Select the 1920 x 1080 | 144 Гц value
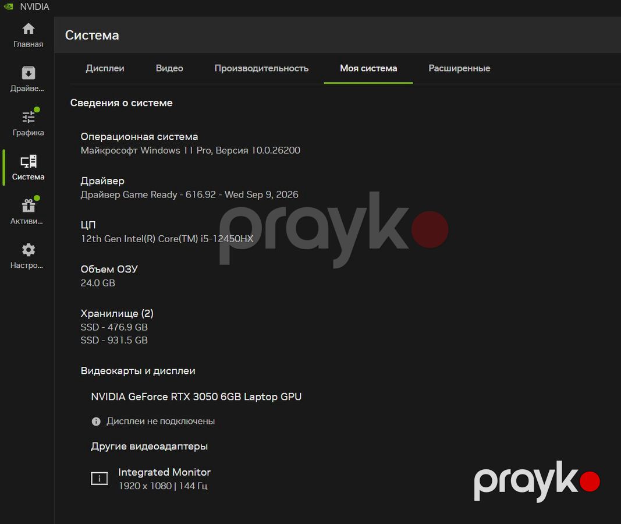This screenshot has height=524, width=621. coord(163,486)
